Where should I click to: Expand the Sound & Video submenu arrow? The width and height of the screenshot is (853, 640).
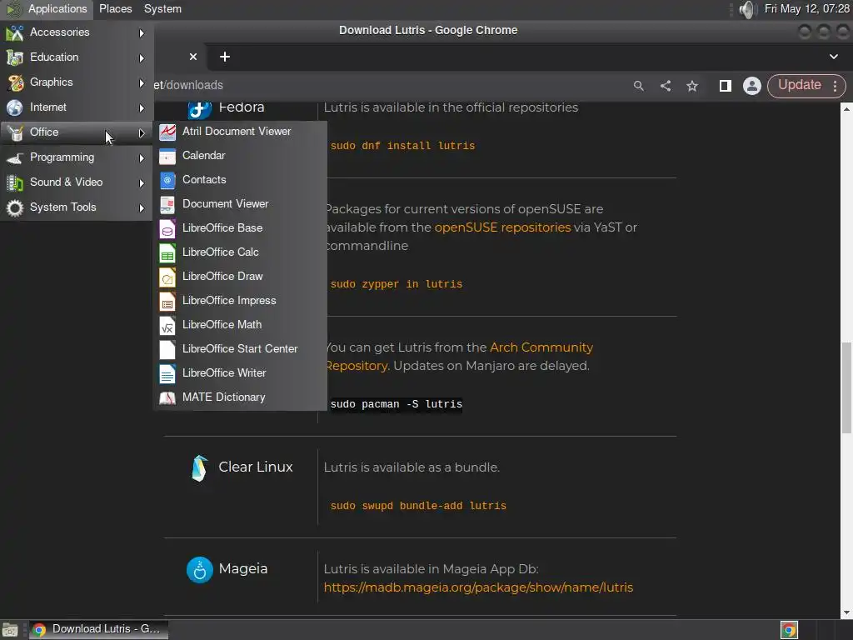142,182
